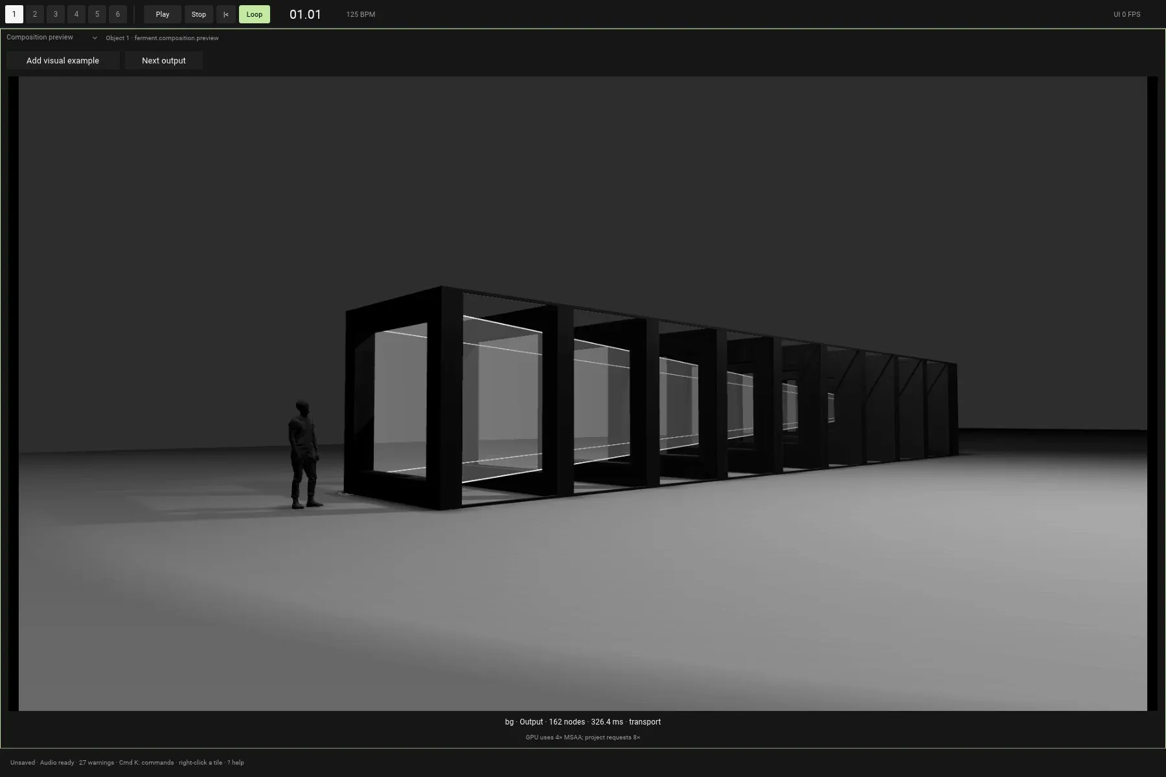This screenshot has width=1166, height=777.
Task: Click Cmd K: commands hint
Action: [146, 763]
